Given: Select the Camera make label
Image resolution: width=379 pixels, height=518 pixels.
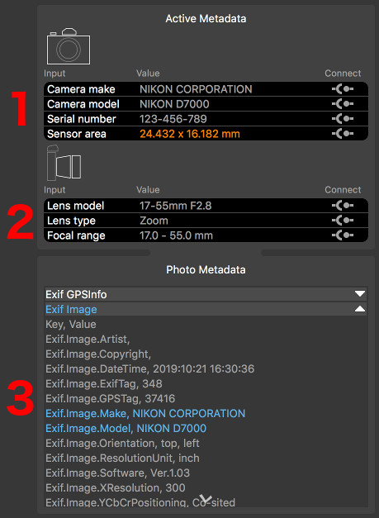Looking at the screenshot, I should click(x=81, y=89).
